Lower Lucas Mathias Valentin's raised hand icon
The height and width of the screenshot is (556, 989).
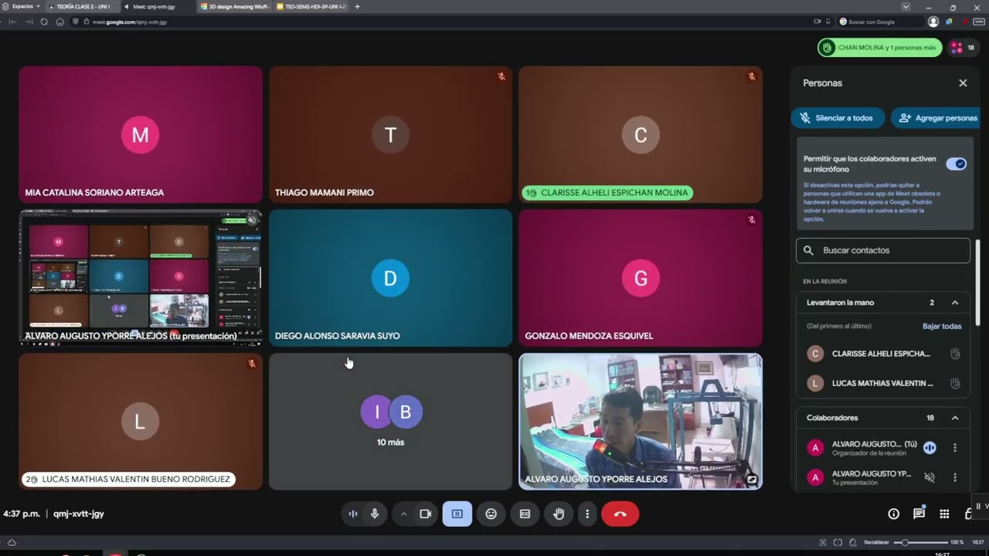(x=955, y=383)
